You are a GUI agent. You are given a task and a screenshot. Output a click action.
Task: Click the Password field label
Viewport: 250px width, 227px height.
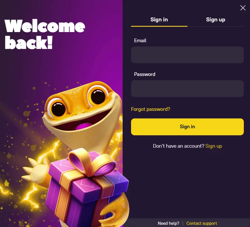point(145,74)
